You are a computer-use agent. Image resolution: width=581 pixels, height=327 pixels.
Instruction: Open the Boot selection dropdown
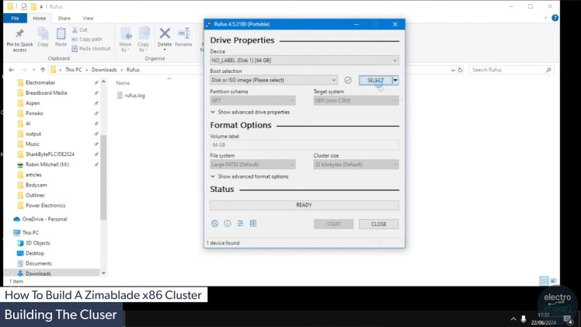tap(273, 80)
